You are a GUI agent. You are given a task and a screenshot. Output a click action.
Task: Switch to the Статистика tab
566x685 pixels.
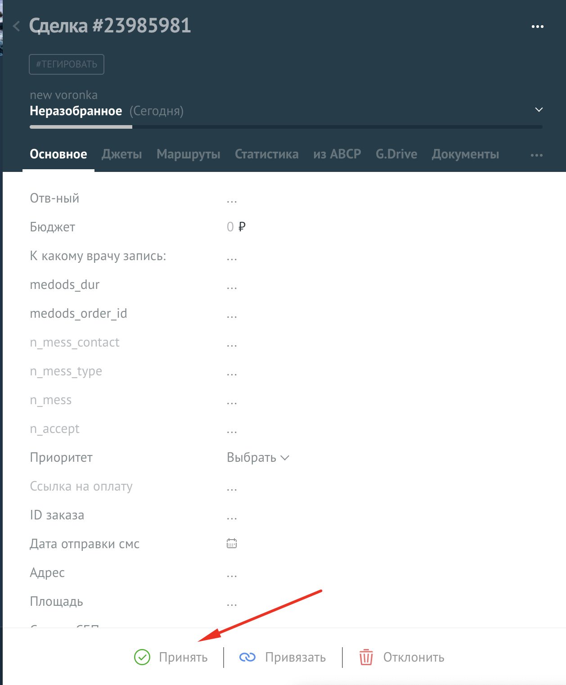(x=266, y=154)
